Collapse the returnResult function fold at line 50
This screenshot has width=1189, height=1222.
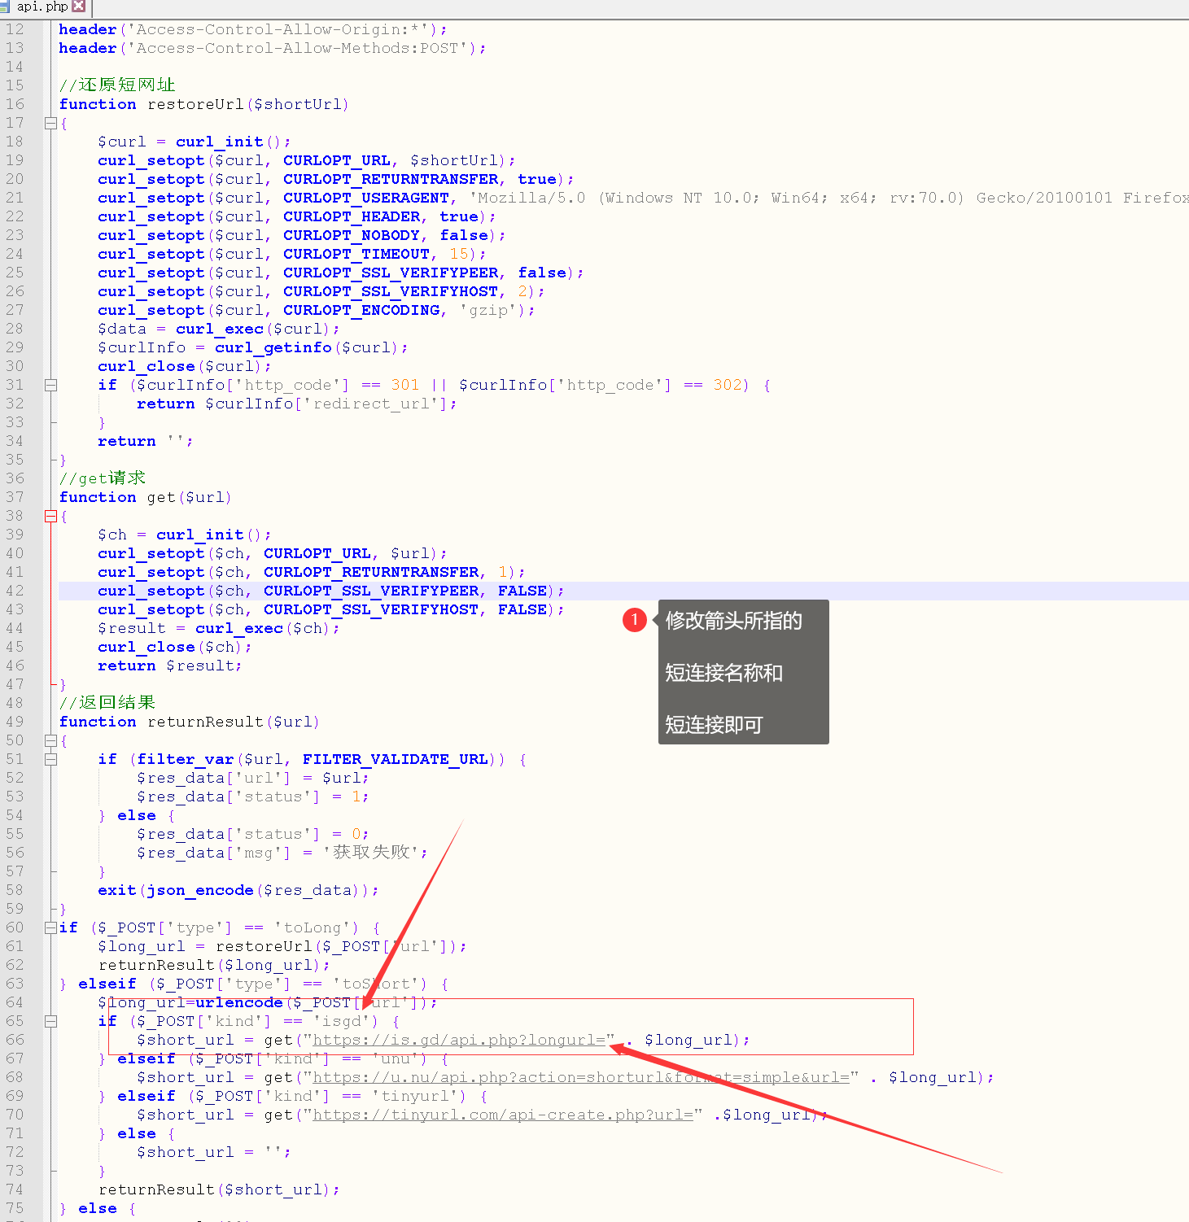coord(50,741)
